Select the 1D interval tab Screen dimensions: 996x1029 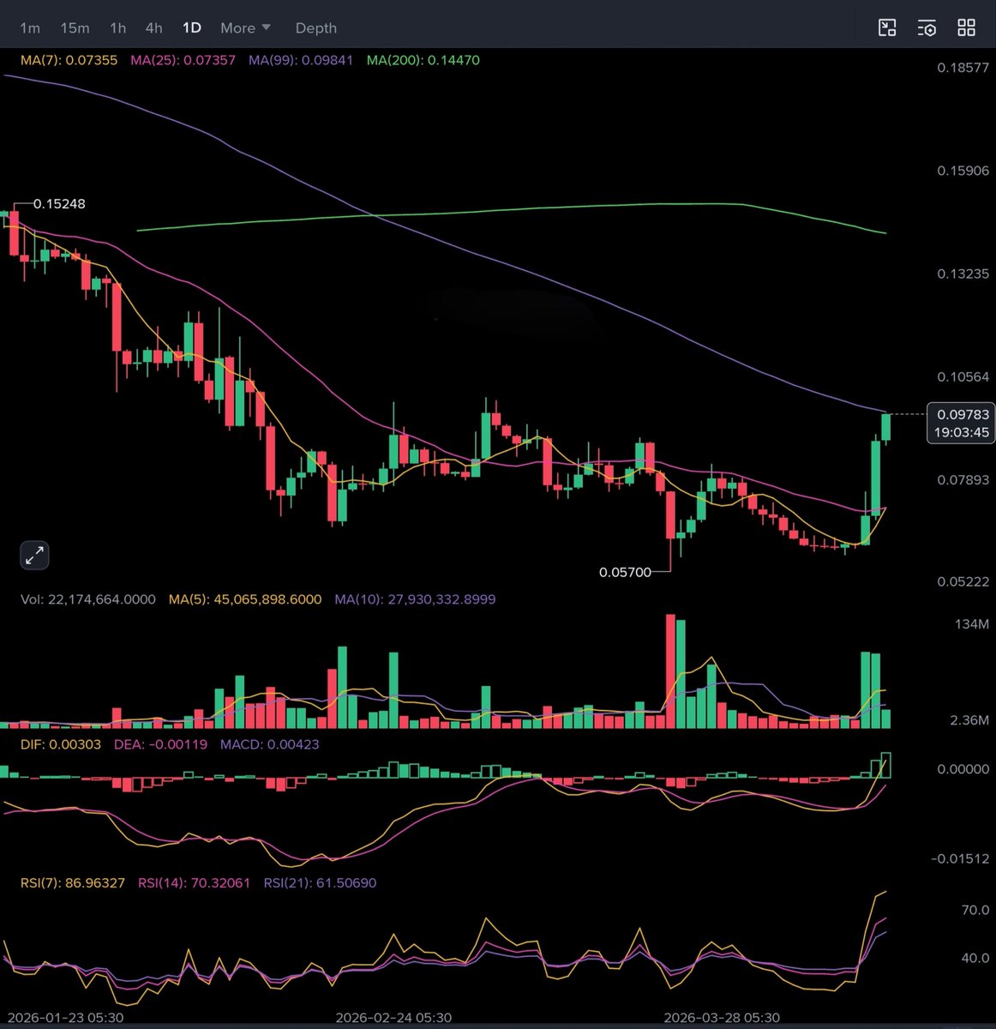pyautogui.click(x=191, y=27)
